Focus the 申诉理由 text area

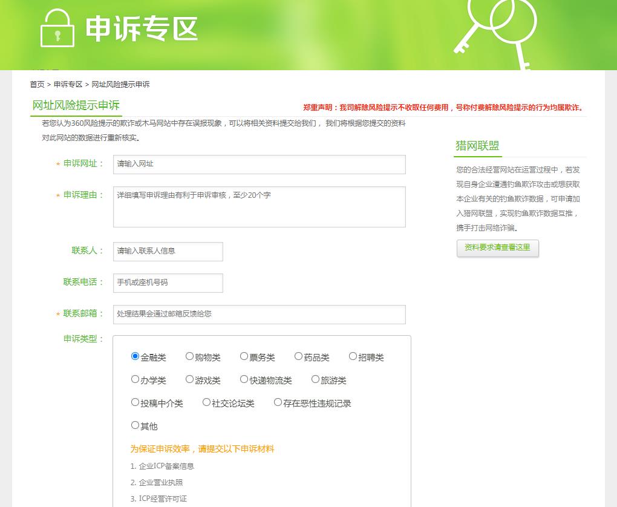[x=259, y=207]
